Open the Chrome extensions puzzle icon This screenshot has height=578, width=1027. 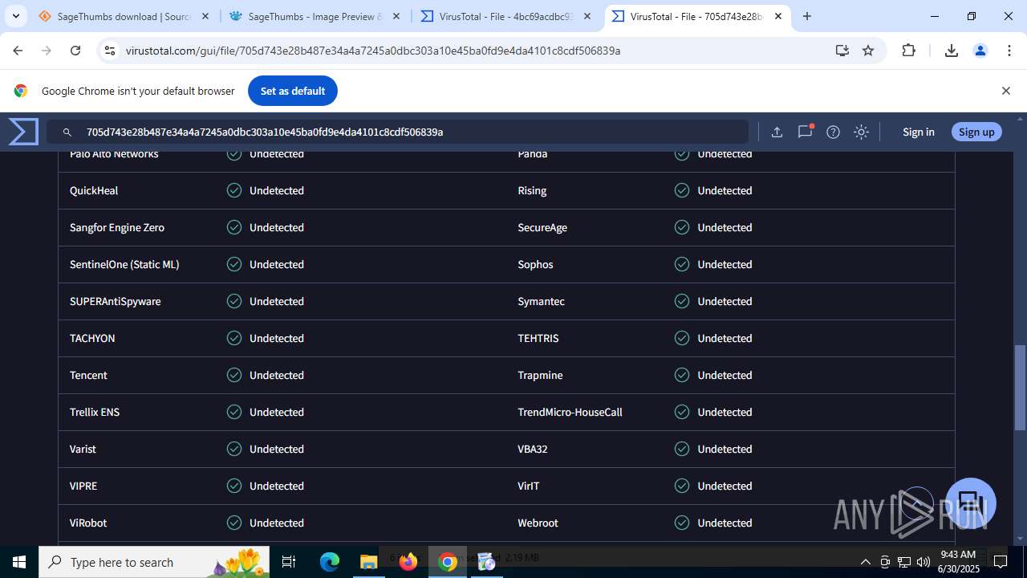tap(908, 51)
